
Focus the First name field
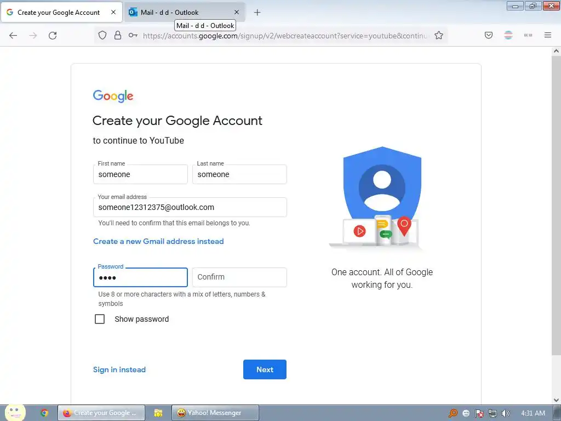click(x=140, y=174)
